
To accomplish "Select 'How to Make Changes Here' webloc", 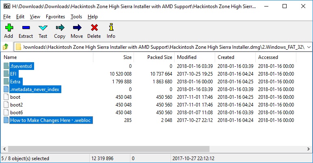I will pyautogui.click(x=50, y=120).
